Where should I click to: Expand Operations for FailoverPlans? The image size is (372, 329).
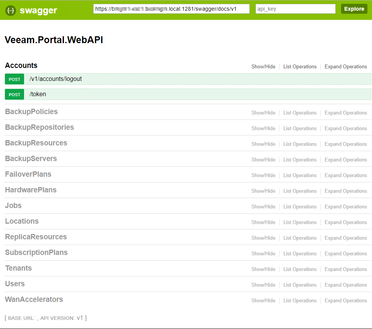point(346,176)
